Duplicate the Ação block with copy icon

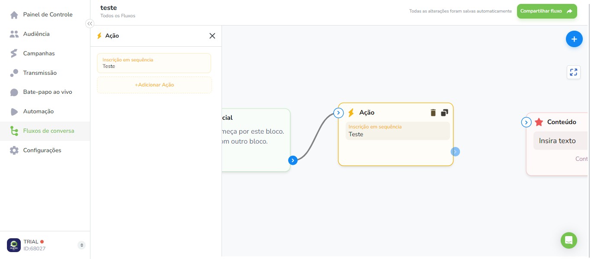coord(444,113)
